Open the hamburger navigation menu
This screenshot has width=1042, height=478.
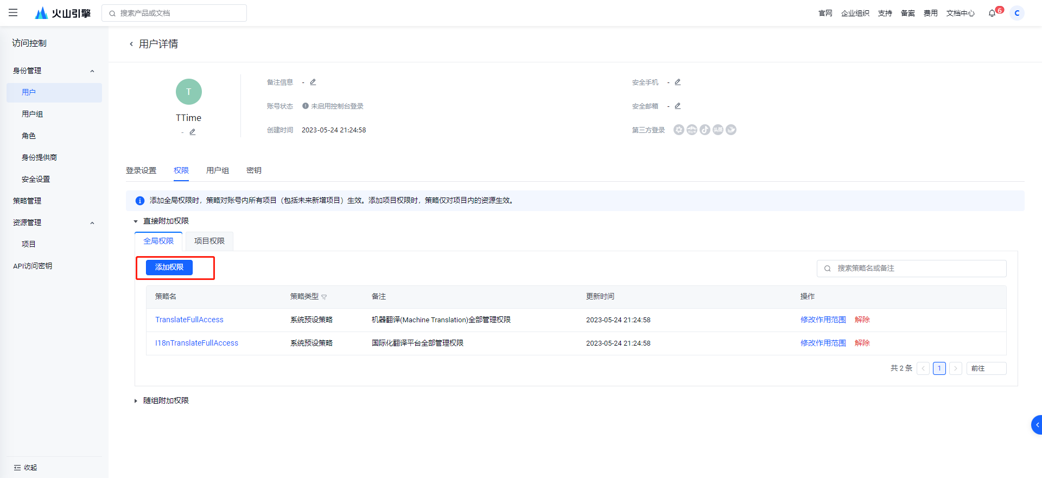click(13, 12)
